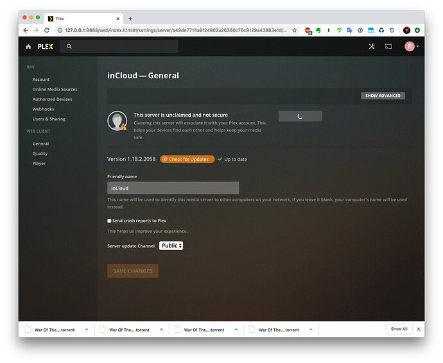Click the red ad blocker extension icon
443x363 pixels.
coord(308,31)
